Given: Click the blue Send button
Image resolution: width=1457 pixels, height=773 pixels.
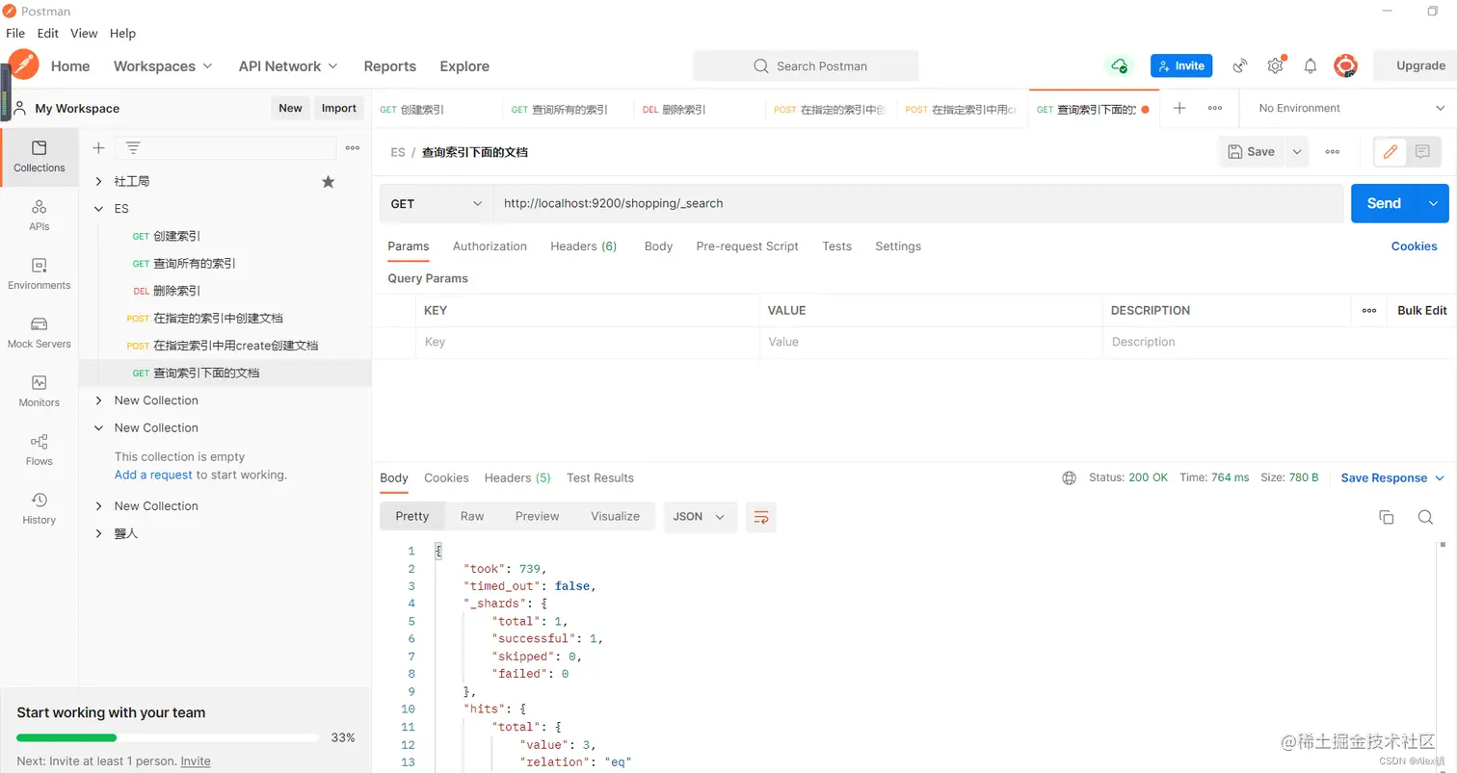Looking at the screenshot, I should click(x=1384, y=203).
